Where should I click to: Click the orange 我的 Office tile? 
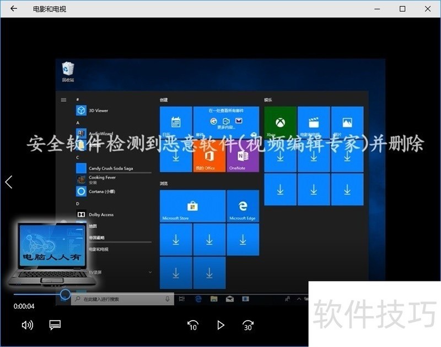(x=209, y=156)
